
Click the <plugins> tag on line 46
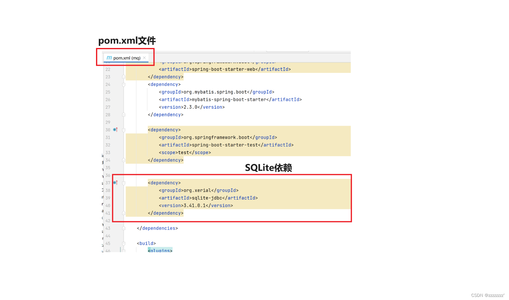pos(160,250)
